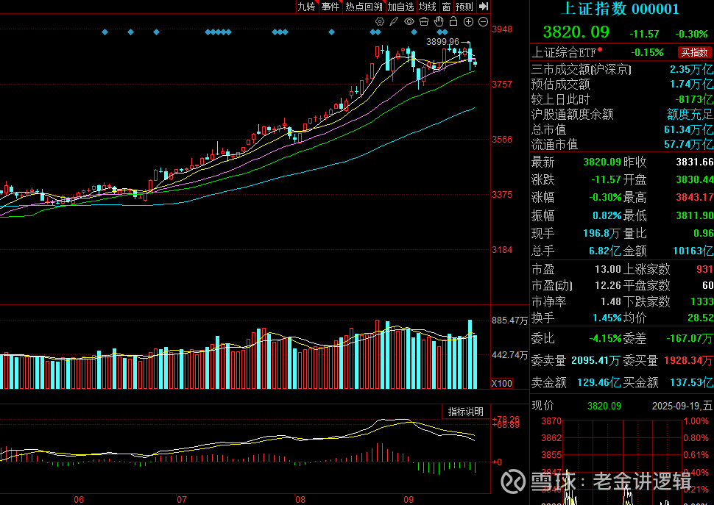Screen dimensions: 714x505
Task: Open chart settings gear icon
Action: [379, 21]
